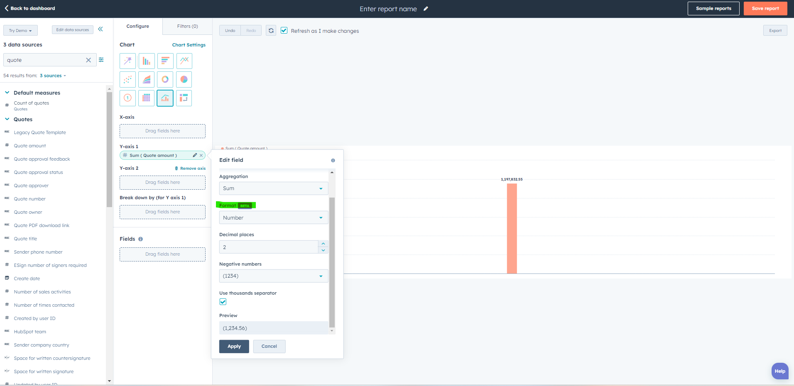Select the table chart type
The width and height of the screenshot is (794, 386).
click(146, 98)
